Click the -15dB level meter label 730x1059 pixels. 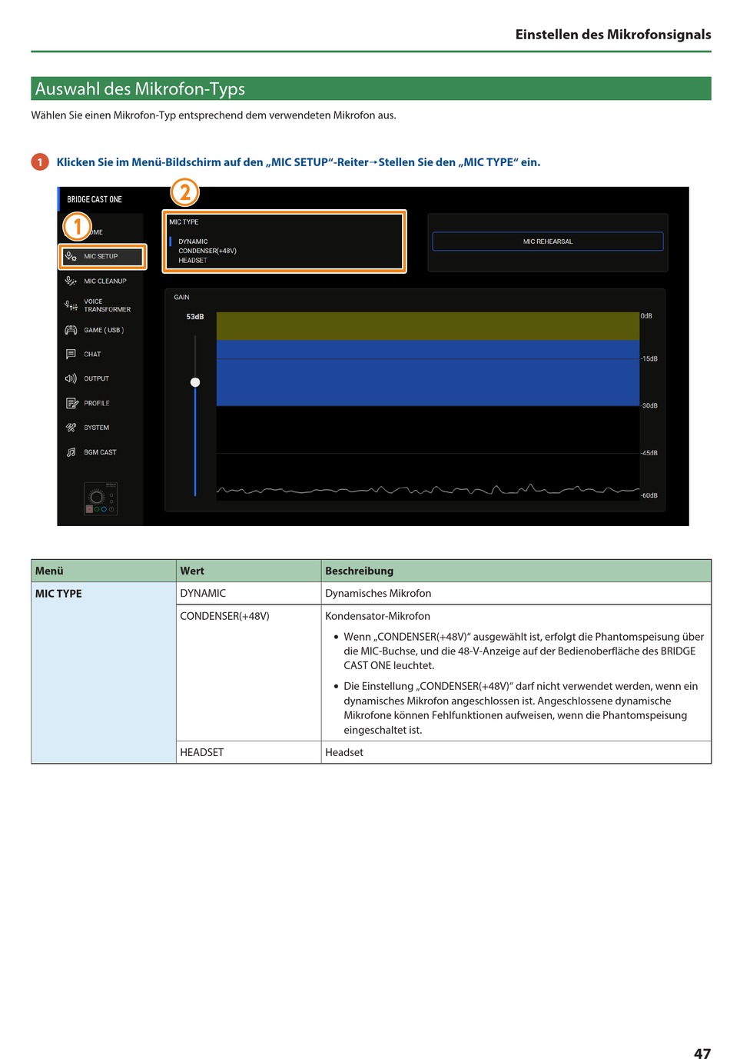649,359
